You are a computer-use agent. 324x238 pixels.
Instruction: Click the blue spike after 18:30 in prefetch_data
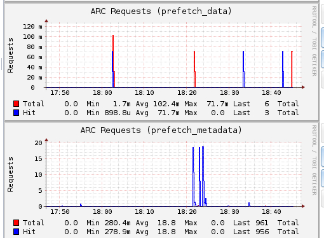click(243, 69)
